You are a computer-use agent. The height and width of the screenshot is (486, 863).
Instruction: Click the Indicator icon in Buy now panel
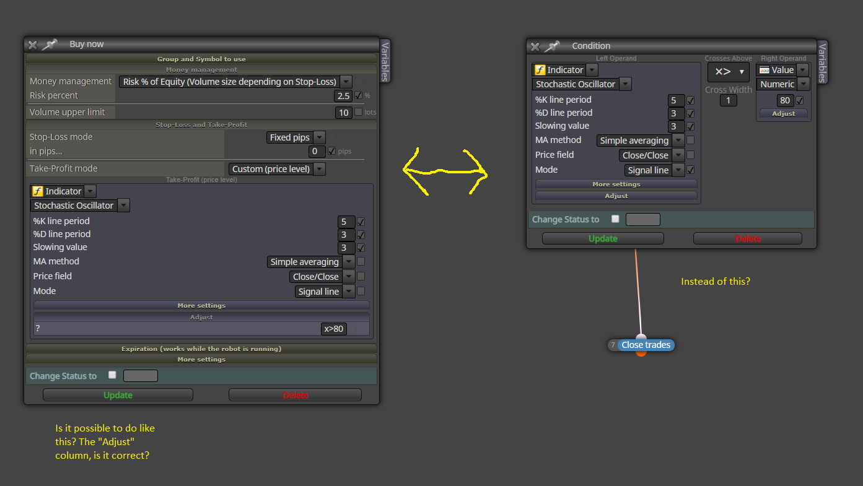(x=37, y=191)
